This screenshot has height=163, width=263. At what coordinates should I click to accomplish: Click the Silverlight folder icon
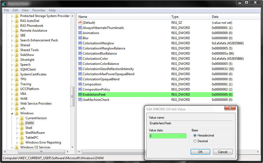(x=16, y=60)
